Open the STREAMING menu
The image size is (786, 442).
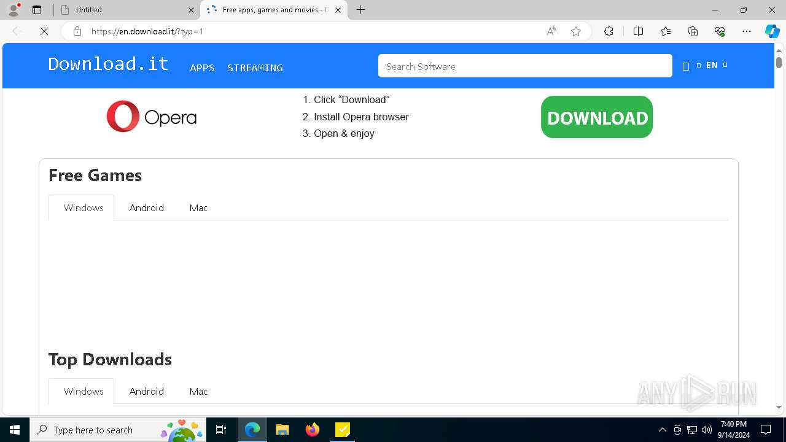click(x=255, y=68)
